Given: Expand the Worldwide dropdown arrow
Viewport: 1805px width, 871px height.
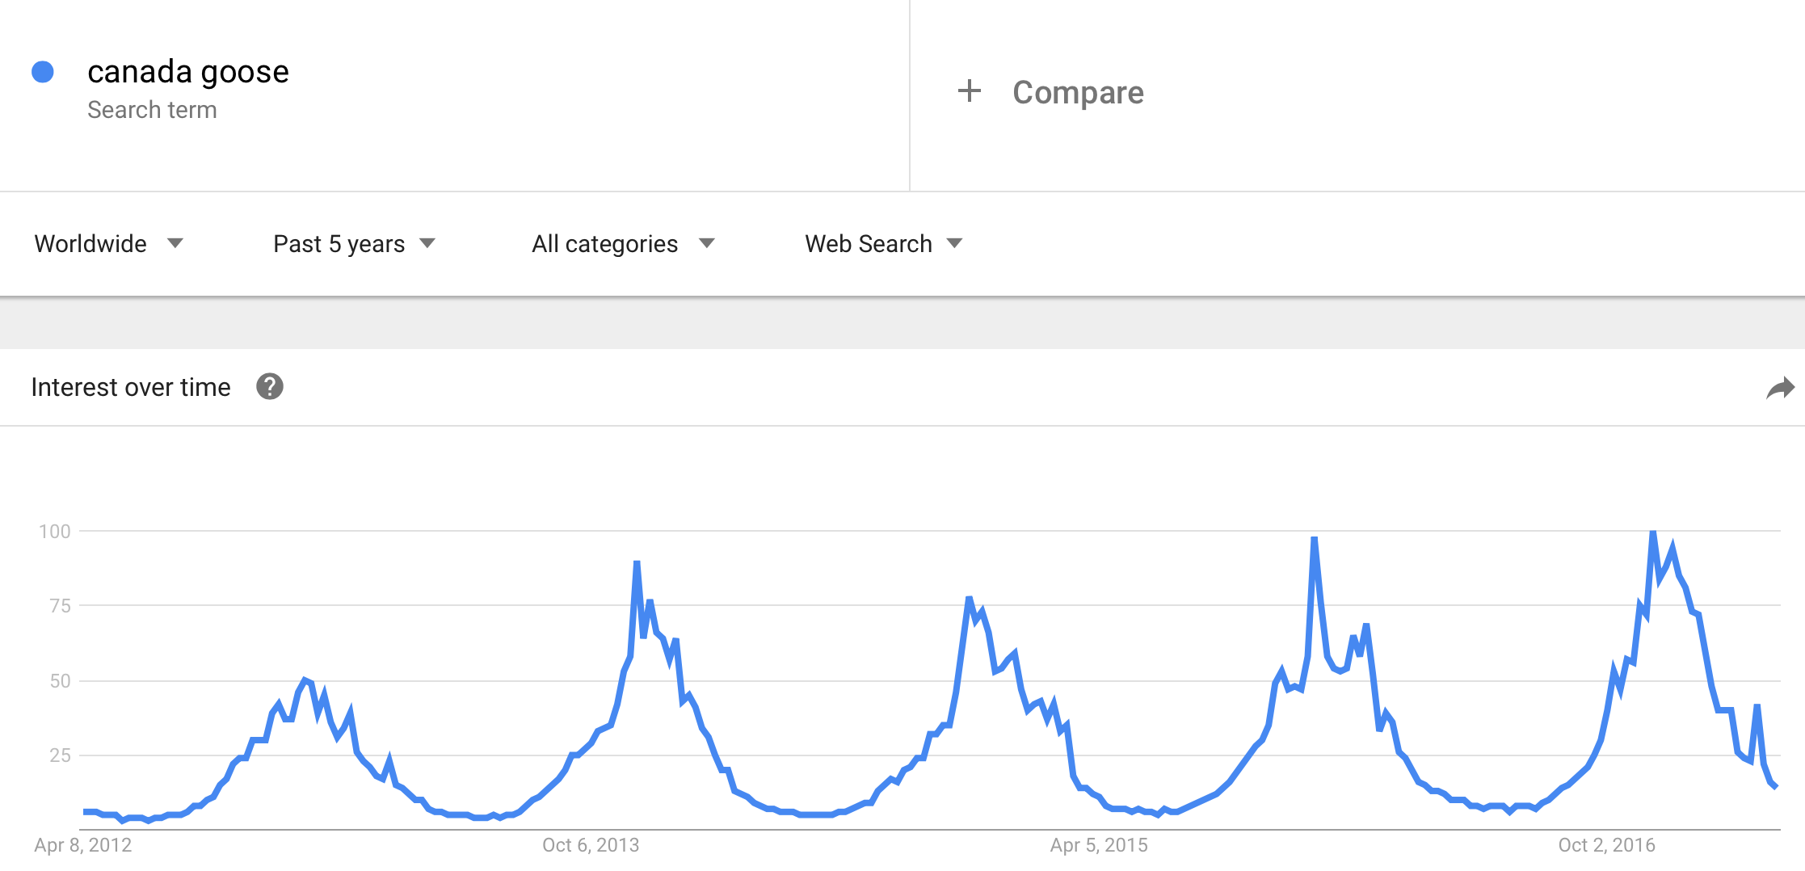Looking at the screenshot, I should [x=175, y=243].
